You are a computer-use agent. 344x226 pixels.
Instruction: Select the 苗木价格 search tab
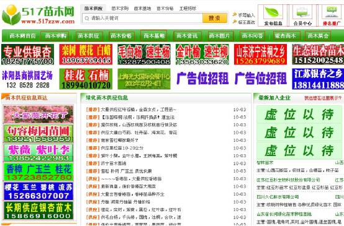coord(165,9)
